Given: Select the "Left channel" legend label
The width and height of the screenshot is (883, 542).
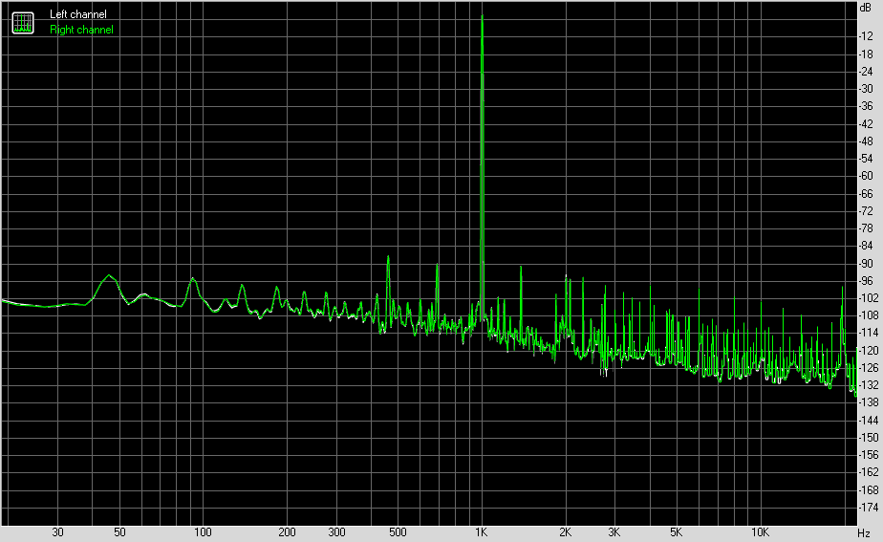Looking at the screenshot, I should [x=77, y=14].
